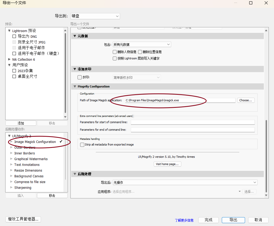Viewport: 274px width, 226px height.
Task: Enable the 删除人物信息 checkbox
Action: click(x=115, y=52)
